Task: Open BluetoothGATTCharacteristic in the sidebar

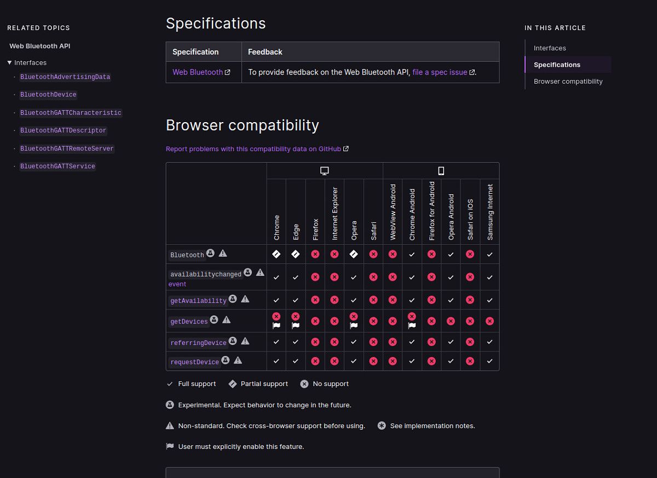Action: click(x=71, y=113)
